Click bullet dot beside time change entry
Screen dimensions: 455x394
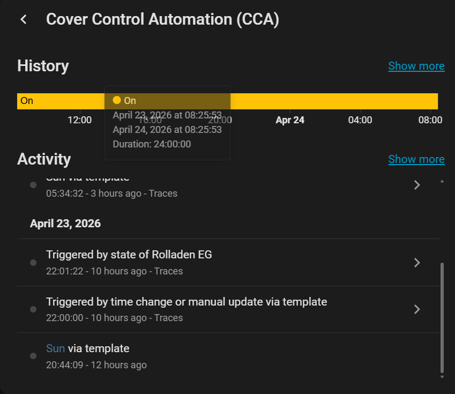tap(33, 309)
